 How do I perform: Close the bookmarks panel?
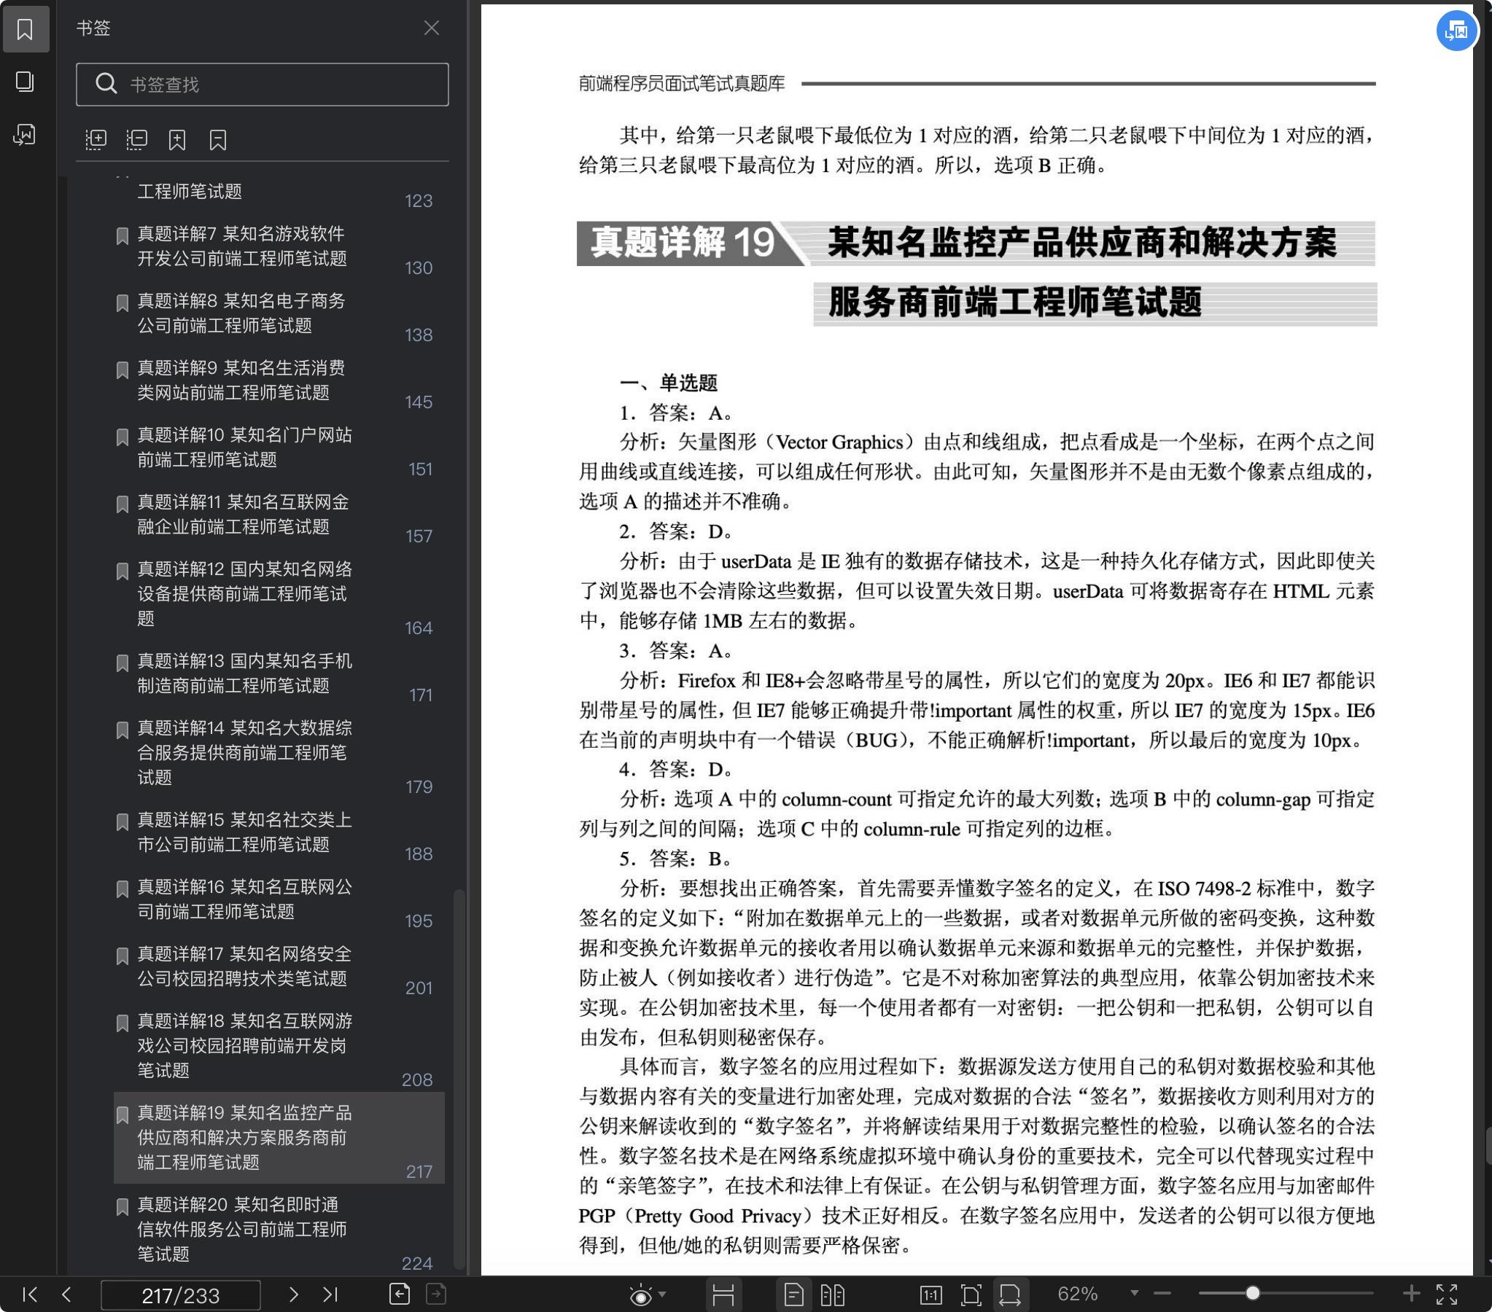(432, 28)
